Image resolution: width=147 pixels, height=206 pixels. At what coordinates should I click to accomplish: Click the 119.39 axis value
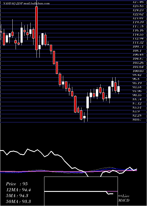pos(138,22)
